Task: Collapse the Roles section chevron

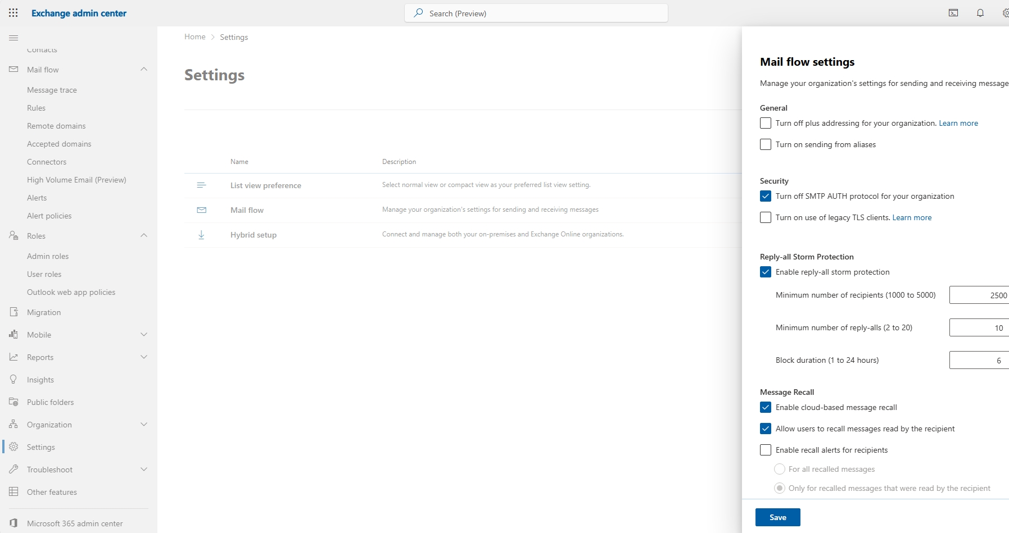Action: coord(144,235)
